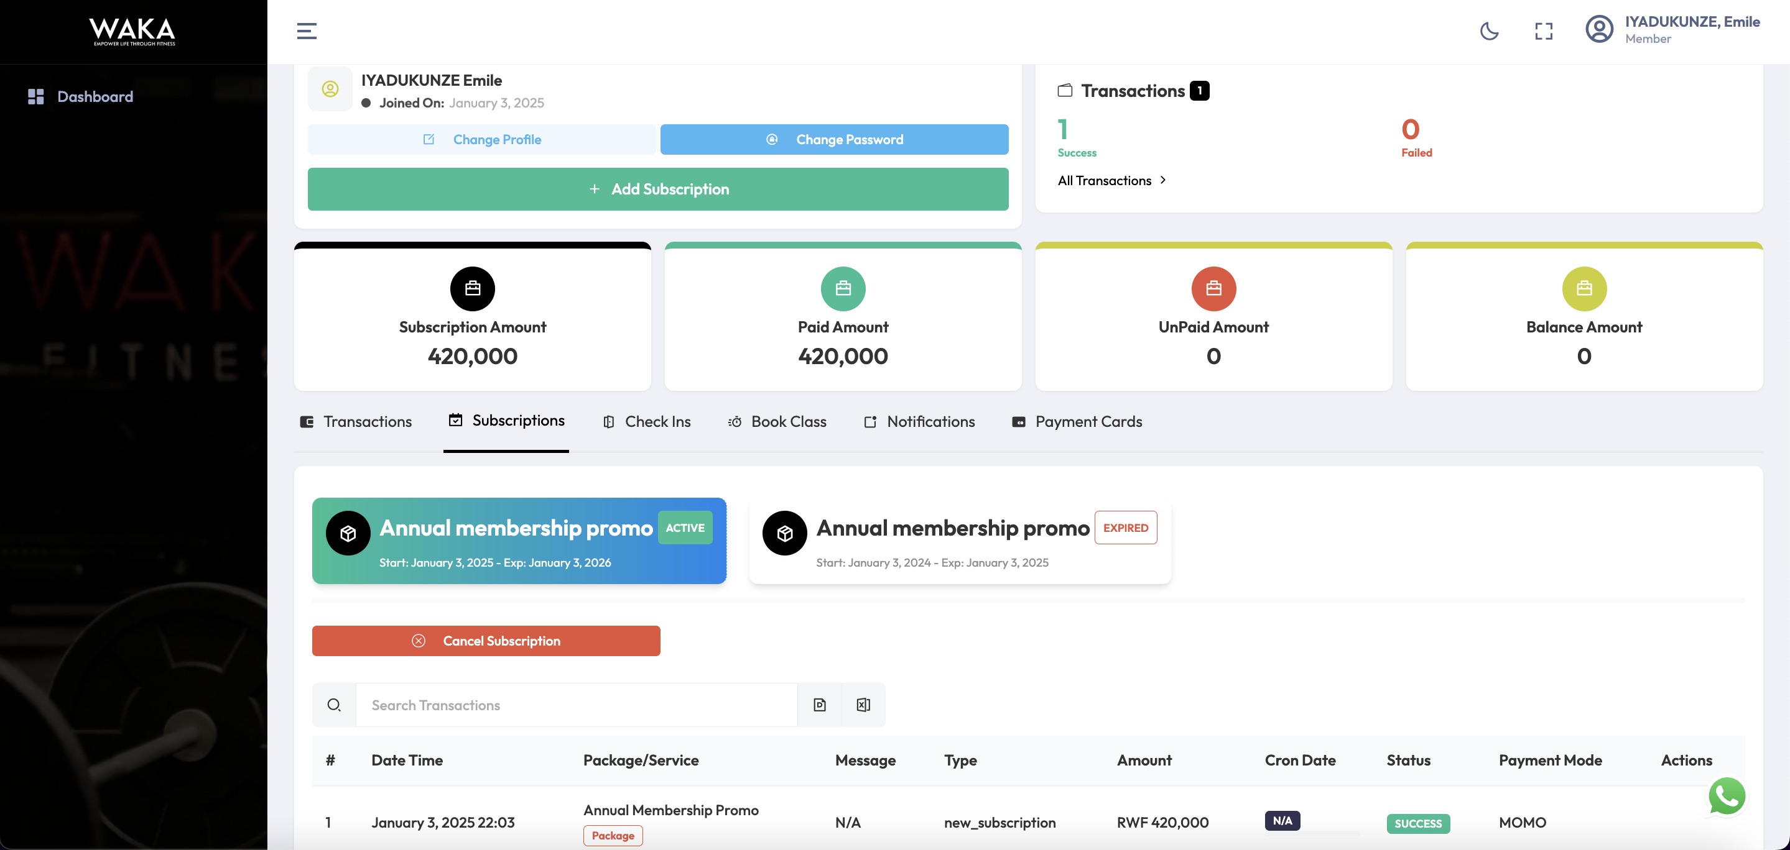
Task: Click the EXPIRED status badge
Action: pos(1126,527)
